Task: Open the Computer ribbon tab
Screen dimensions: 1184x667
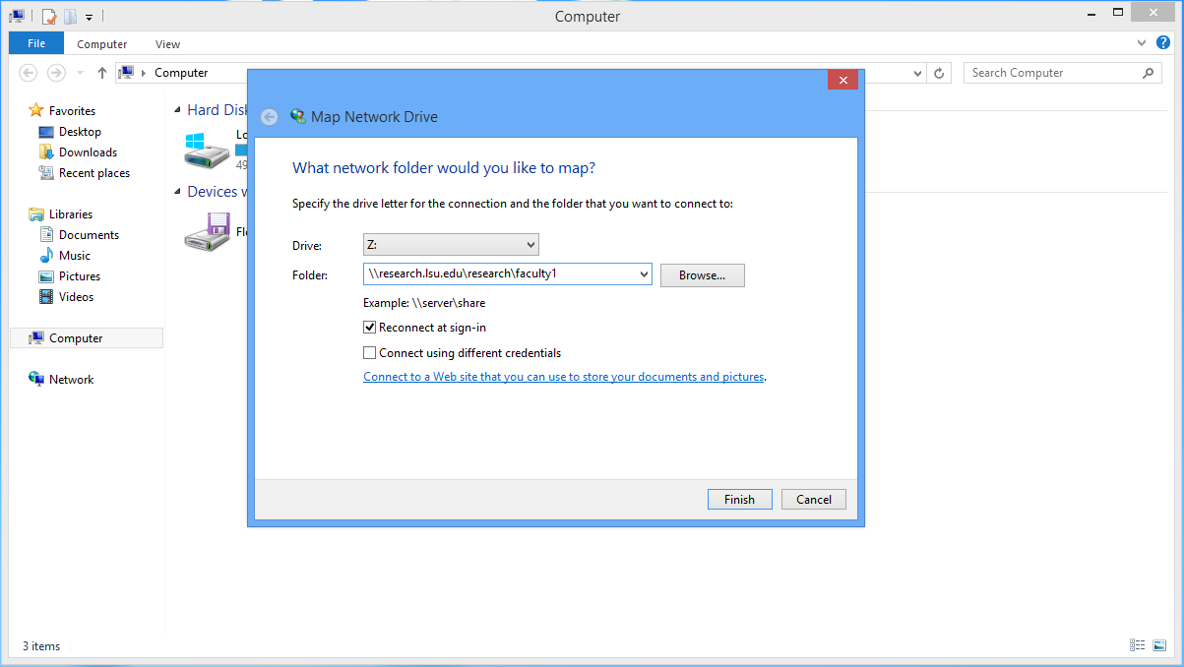Action: 101,44
